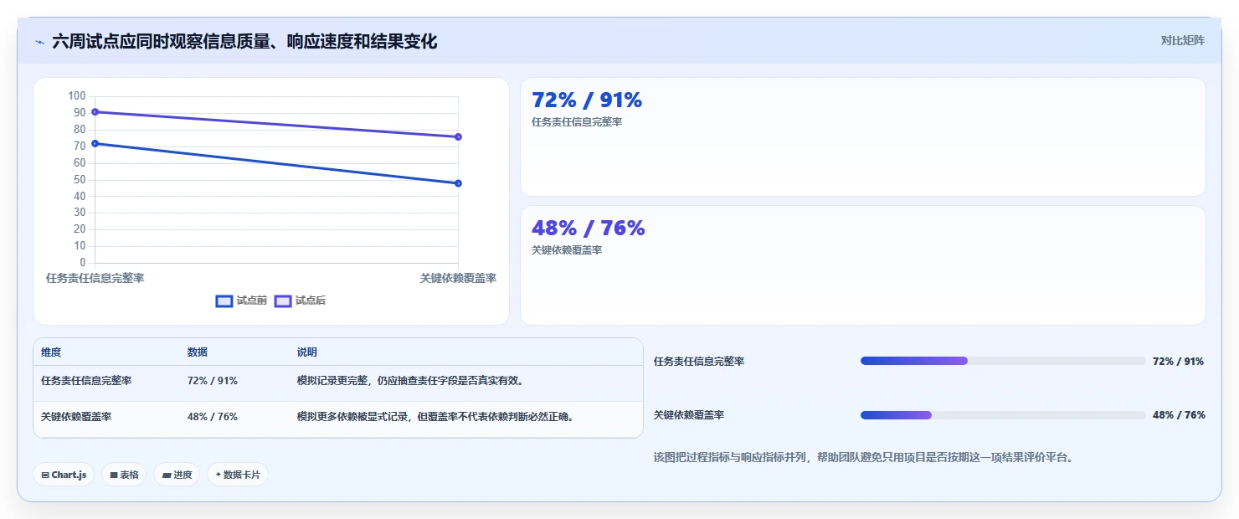Click card caption 关键依赖覆盖率 under 48%
This screenshot has width=1239, height=519.
(567, 250)
